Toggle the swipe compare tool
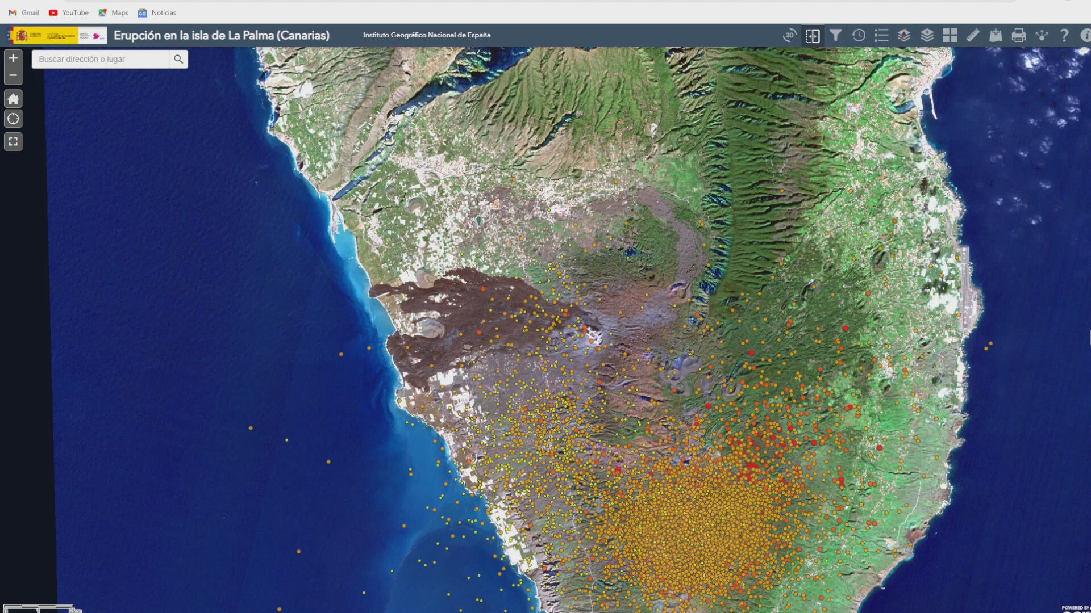 tap(813, 35)
